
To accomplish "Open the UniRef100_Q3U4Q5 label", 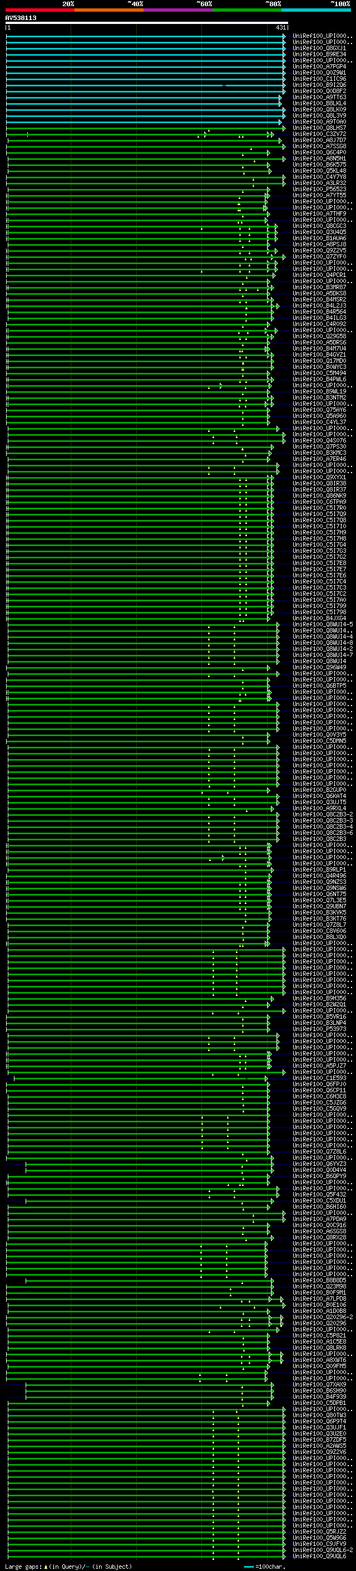I will tap(319, 232).
